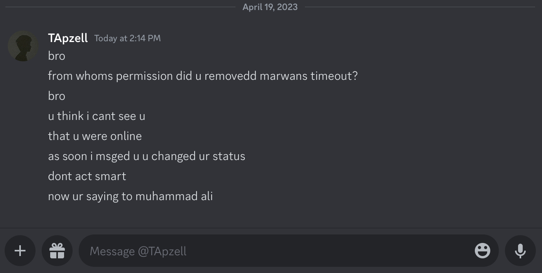Click the message 'now ur saying to muhammad ali'

tap(130, 196)
